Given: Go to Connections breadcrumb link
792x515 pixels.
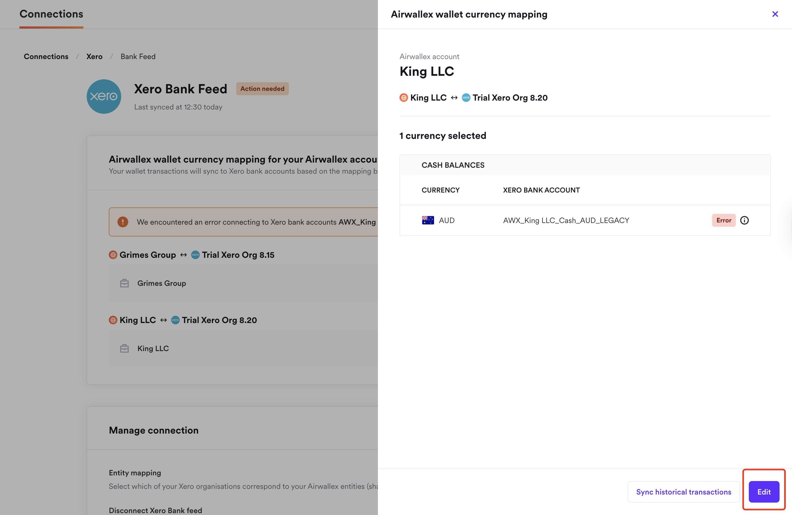Looking at the screenshot, I should point(46,57).
